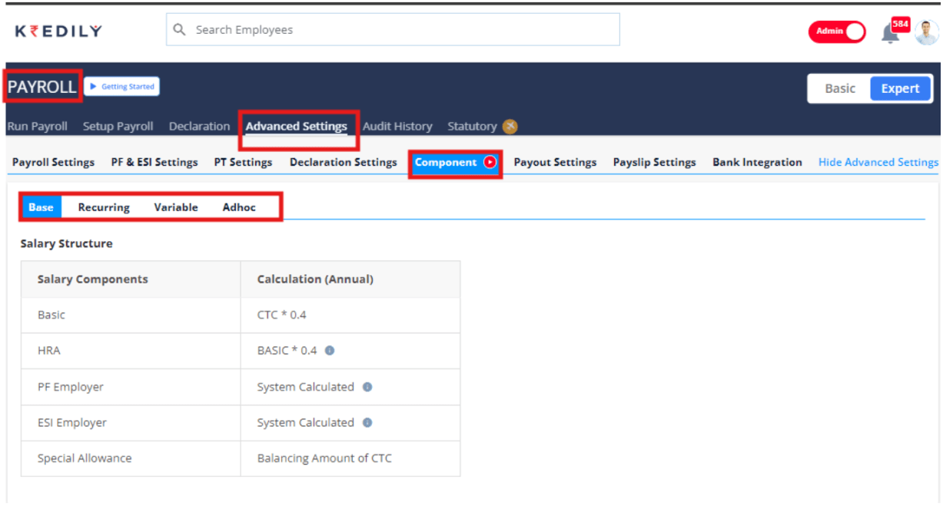This screenshot has width=943, height=516.
Task: Open the Run Payroll menu item
Action: 37,126
